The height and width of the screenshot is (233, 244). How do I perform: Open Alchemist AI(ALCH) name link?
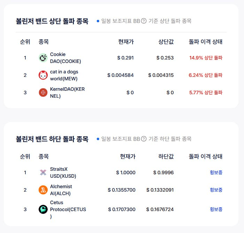[61, 190]
